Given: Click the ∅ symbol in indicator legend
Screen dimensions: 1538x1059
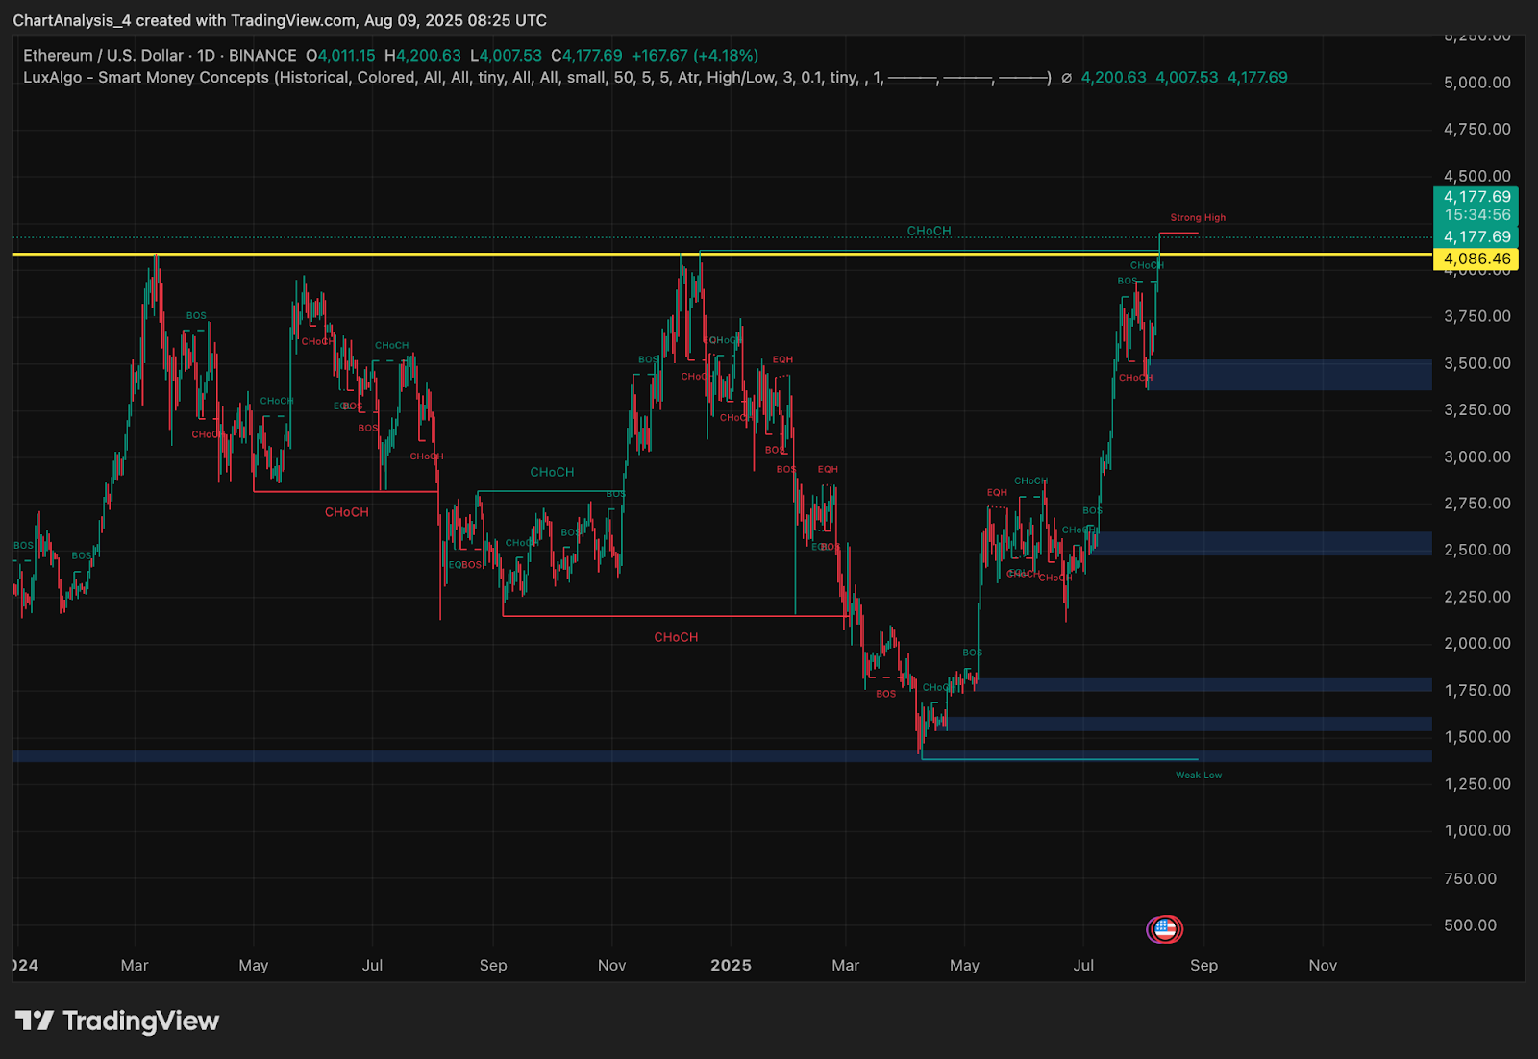Looking at the screenshot, I should 1066,78.
